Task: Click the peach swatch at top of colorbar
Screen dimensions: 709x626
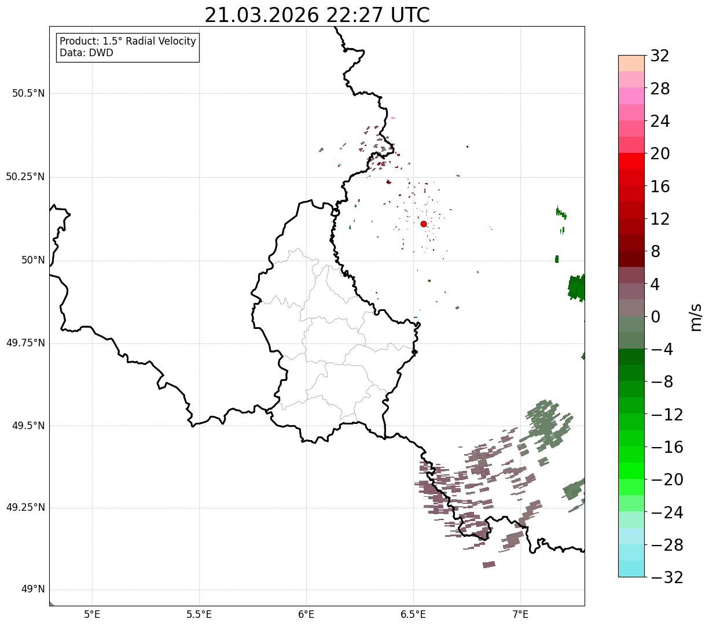Action: point(631,63)
